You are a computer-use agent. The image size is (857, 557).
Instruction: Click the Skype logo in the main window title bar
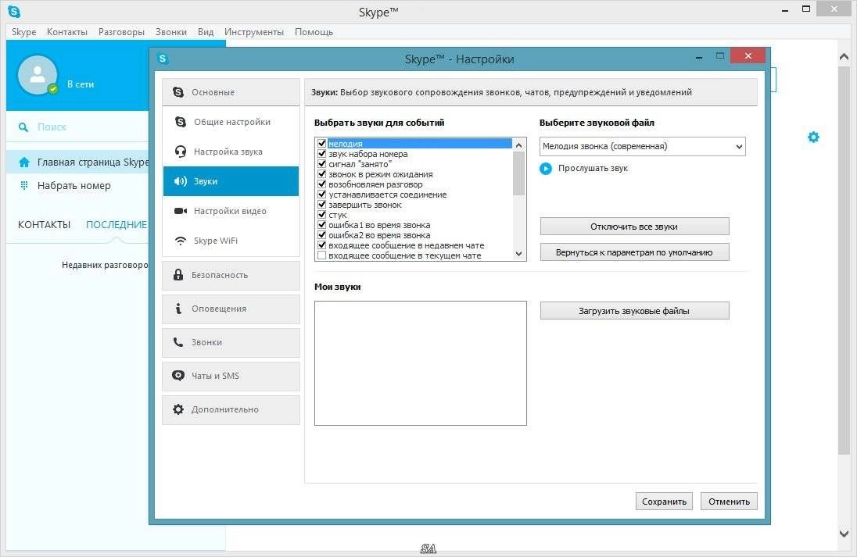[x=13, y=11]
